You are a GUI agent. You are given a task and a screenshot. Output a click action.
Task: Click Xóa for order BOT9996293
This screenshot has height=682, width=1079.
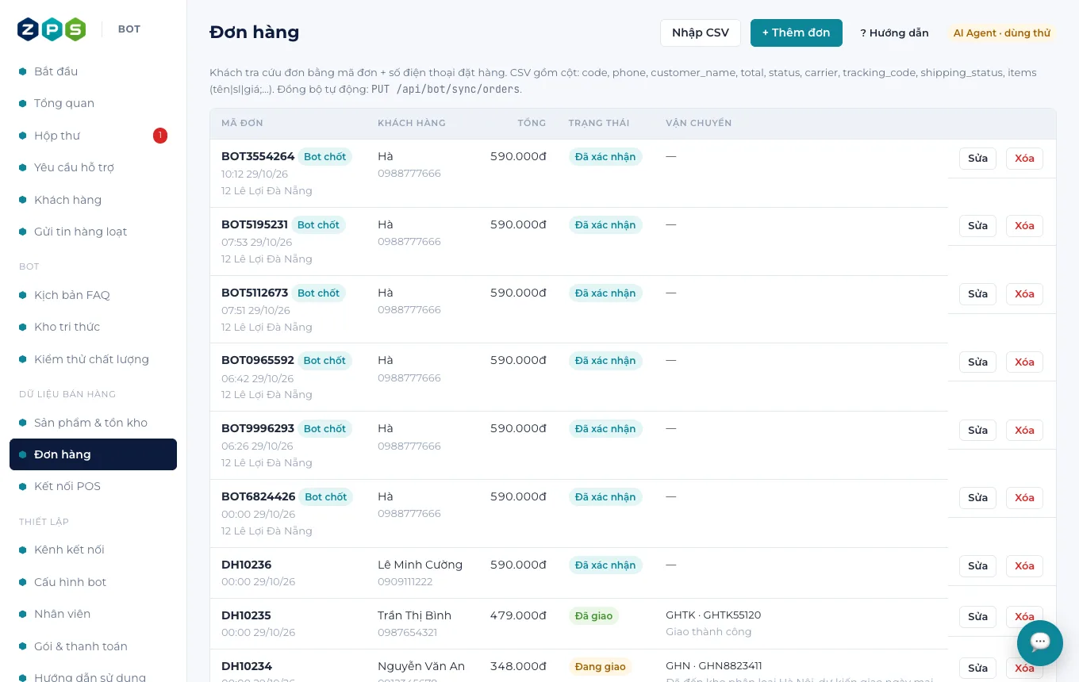click(x=1024, y=431)
